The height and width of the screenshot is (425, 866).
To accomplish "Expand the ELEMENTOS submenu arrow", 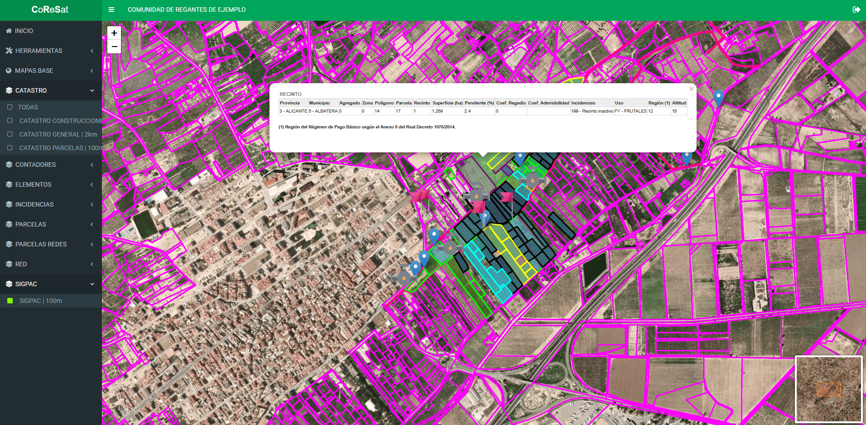I will coord(92,184).
